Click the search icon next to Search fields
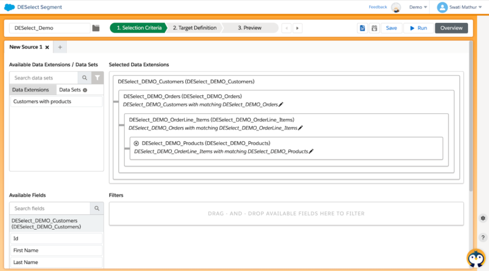This screenshot has height=271, width=489. 96,208
